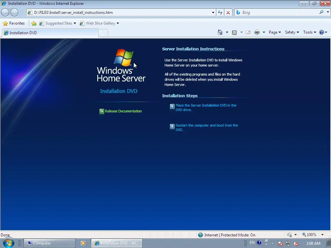Click step 2 Restart the computer and boot
The width and height of the screenshot is (331, 248).
(207, 128)
